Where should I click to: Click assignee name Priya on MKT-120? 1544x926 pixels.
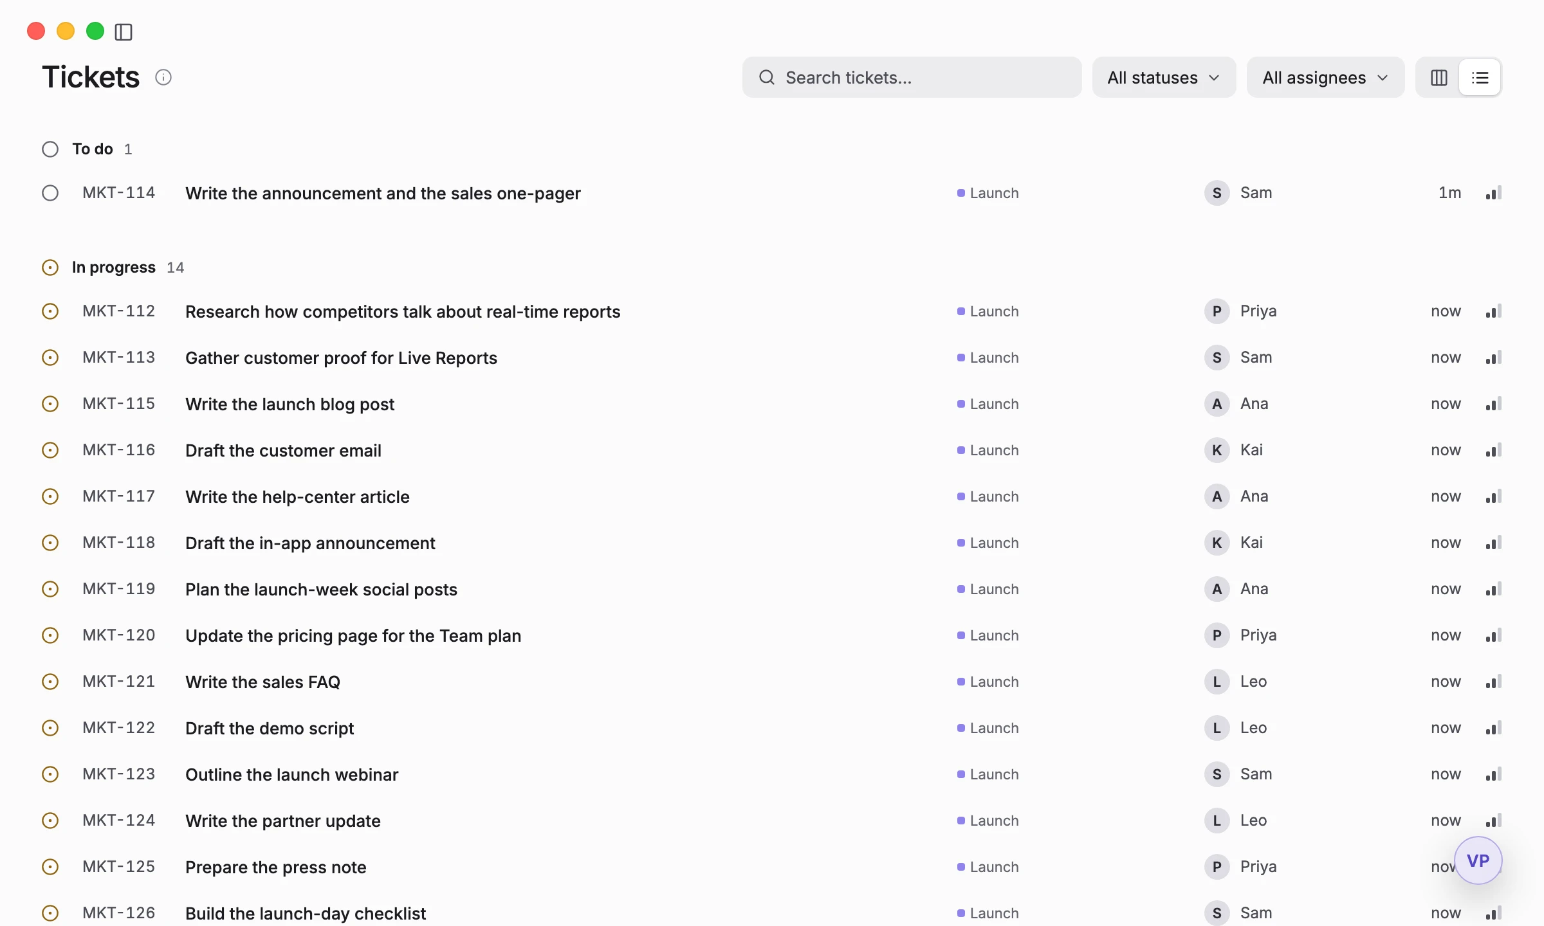[x=1258, y=635]
